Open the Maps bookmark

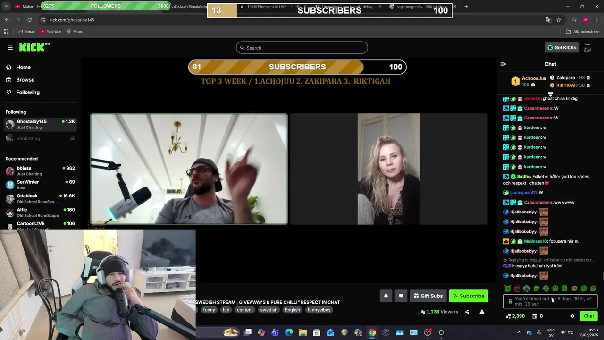click(x=75, y=32)
